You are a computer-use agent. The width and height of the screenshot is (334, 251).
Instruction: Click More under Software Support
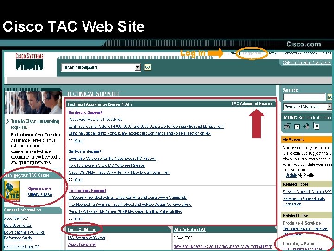click(78, 180)
